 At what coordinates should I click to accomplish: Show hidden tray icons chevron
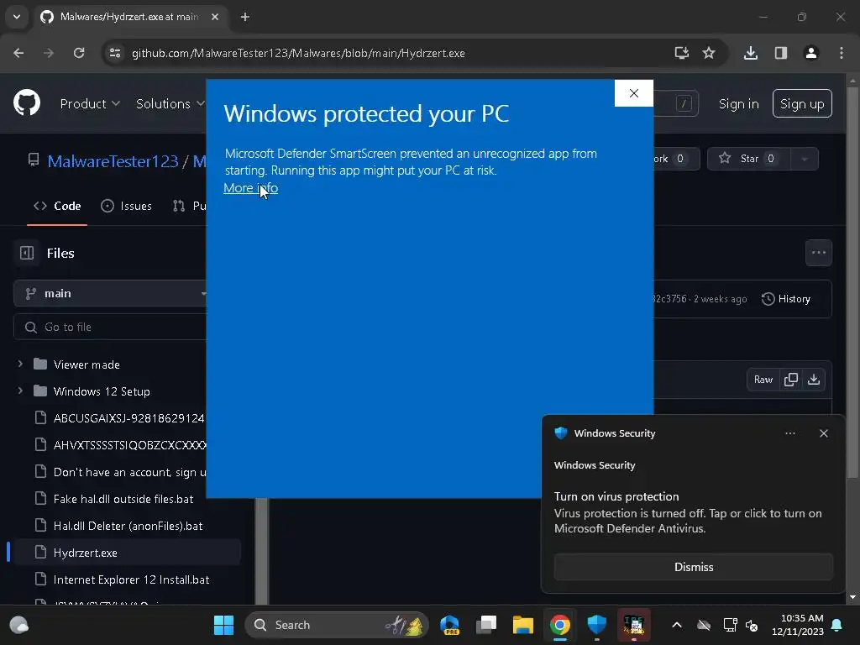(677, 625)
